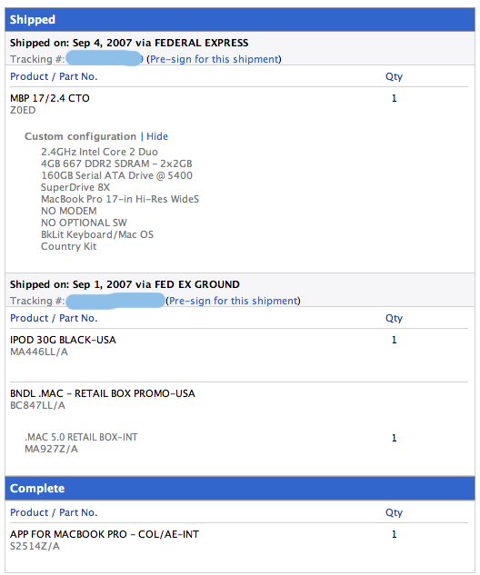Click the Complete section header
This screenshot has height=575, width=480.
pyautogui.click(x=240, y=488)
